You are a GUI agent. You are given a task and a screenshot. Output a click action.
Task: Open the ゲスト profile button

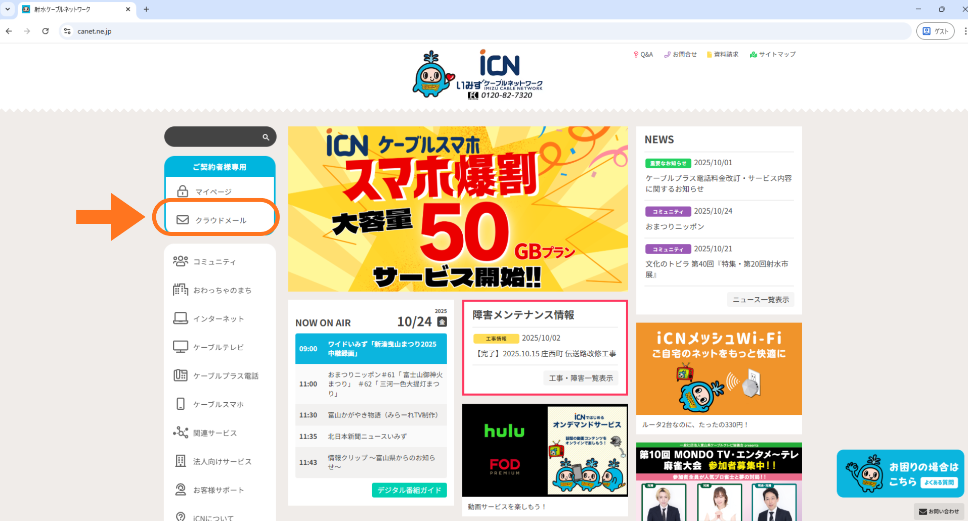935,31
